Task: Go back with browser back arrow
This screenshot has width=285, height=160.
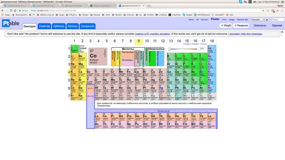Action: (x=3, y=11)
